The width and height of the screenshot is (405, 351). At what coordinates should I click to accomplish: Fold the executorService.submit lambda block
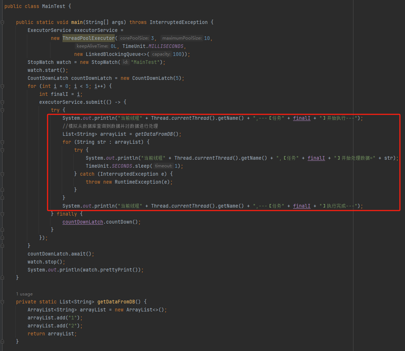[x=2, y=102]
